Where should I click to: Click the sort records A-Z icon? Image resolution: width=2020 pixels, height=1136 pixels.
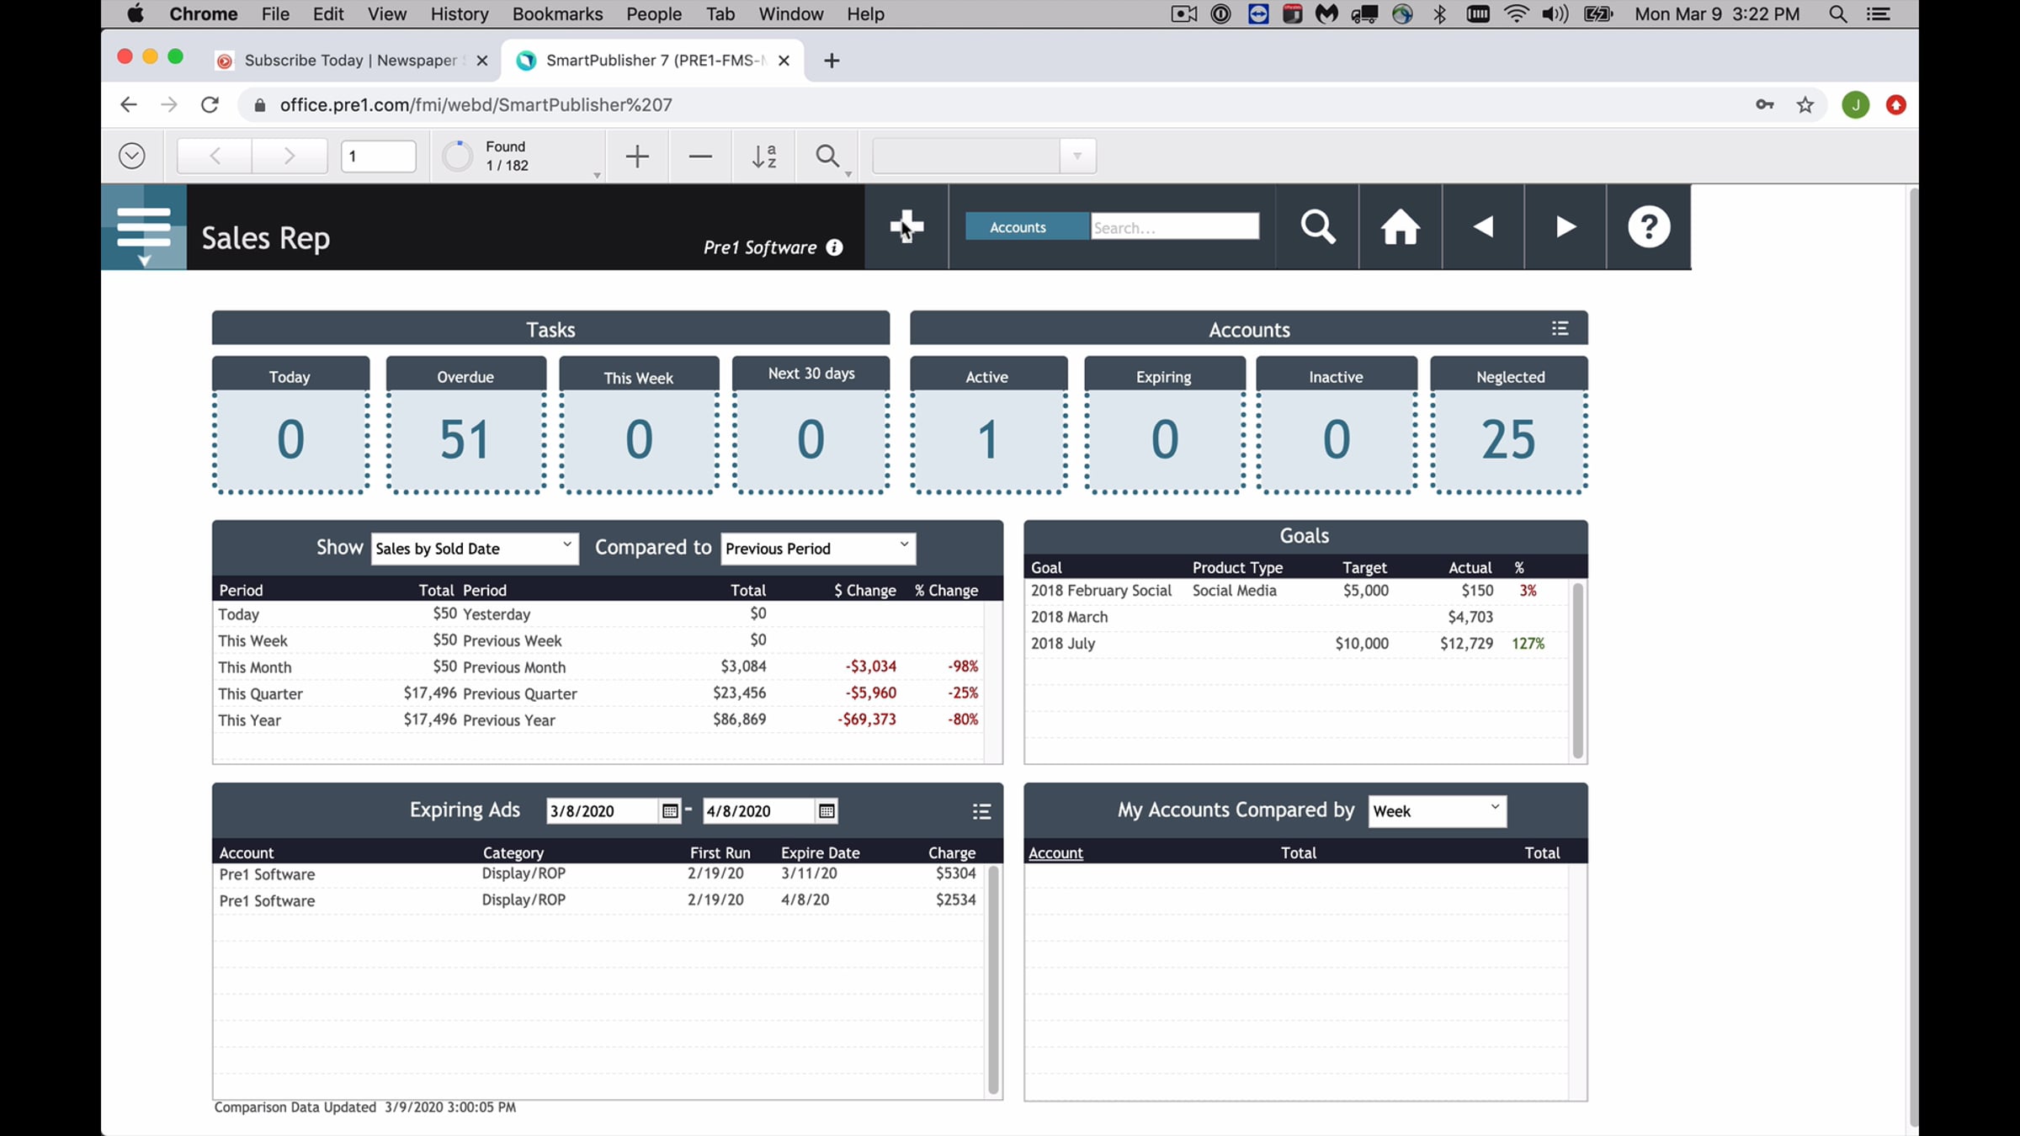763,157
